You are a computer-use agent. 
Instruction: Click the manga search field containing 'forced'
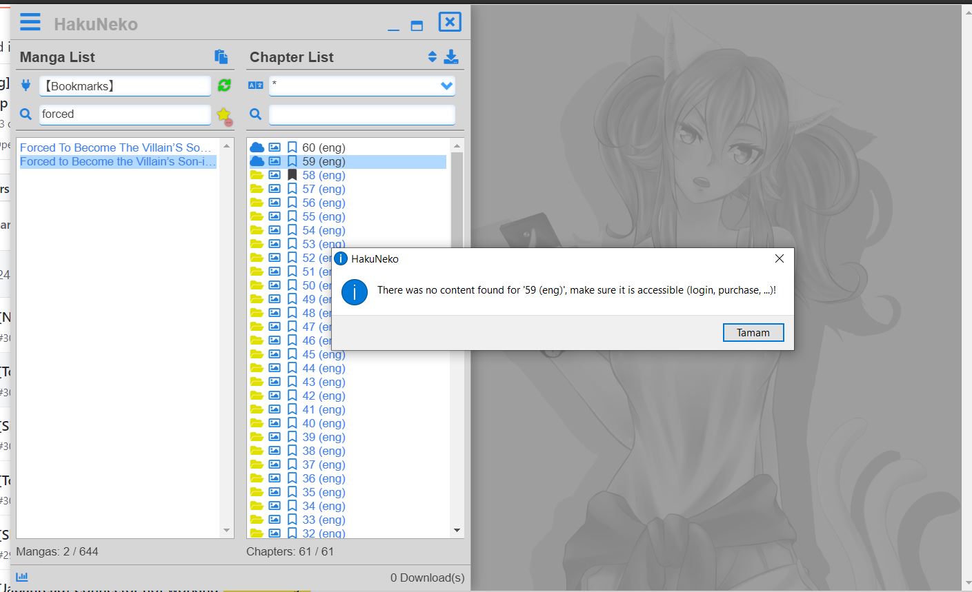pos(125,114)
